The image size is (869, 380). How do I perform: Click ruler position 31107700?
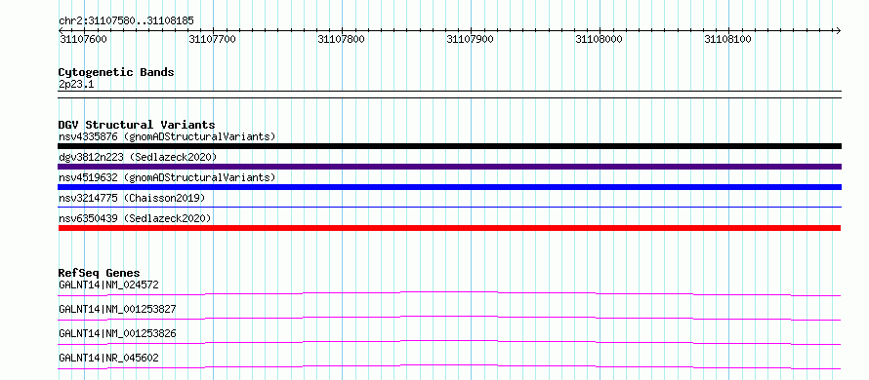click(x=212, y=39)
